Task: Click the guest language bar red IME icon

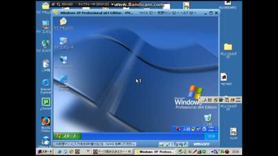Action: pyautogui.click(x=178, y=129)
